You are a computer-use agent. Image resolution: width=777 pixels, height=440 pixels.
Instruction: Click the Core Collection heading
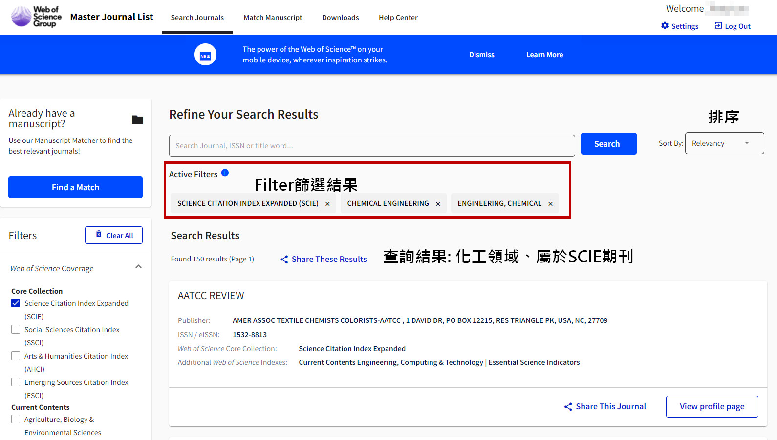coord(37,291)
